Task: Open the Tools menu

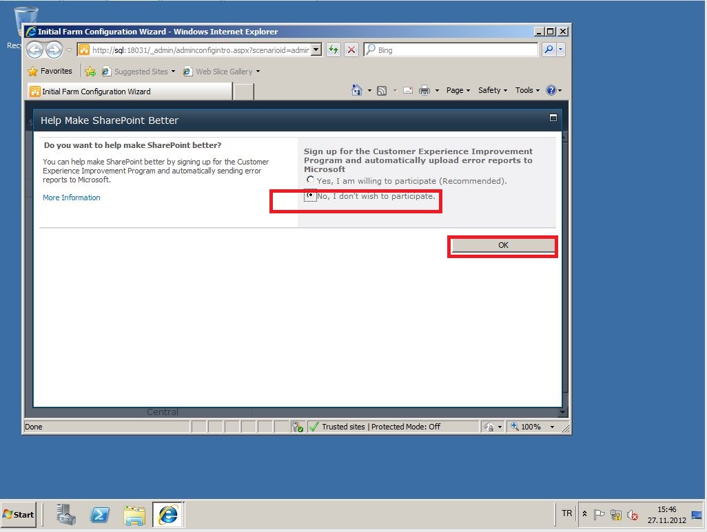Action: tap(527, 90)
